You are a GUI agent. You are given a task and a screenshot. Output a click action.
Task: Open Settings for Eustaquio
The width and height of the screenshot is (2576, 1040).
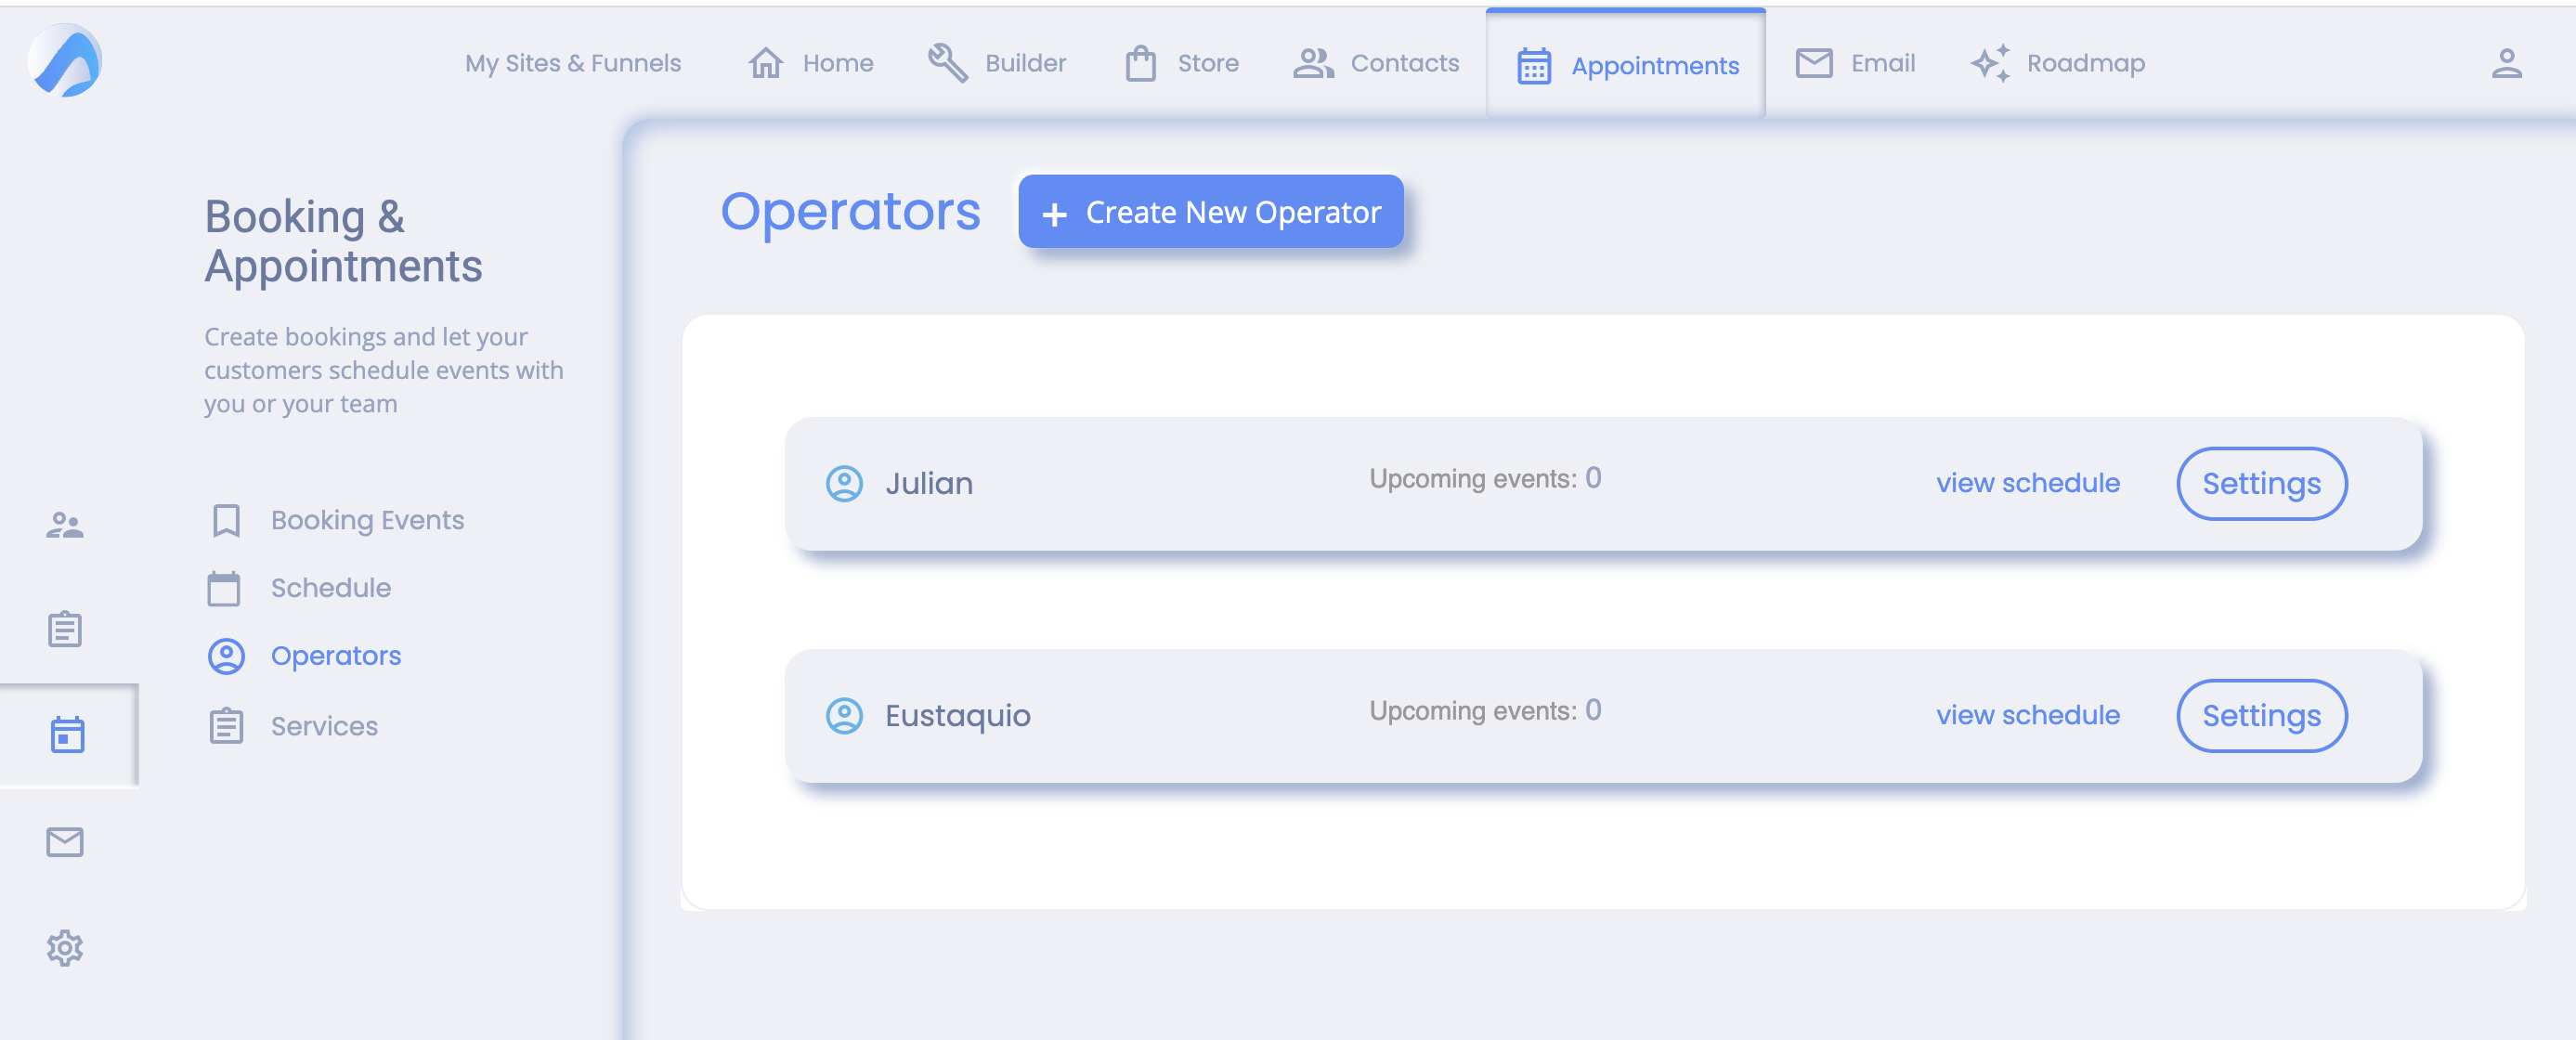coord(2261,716)
